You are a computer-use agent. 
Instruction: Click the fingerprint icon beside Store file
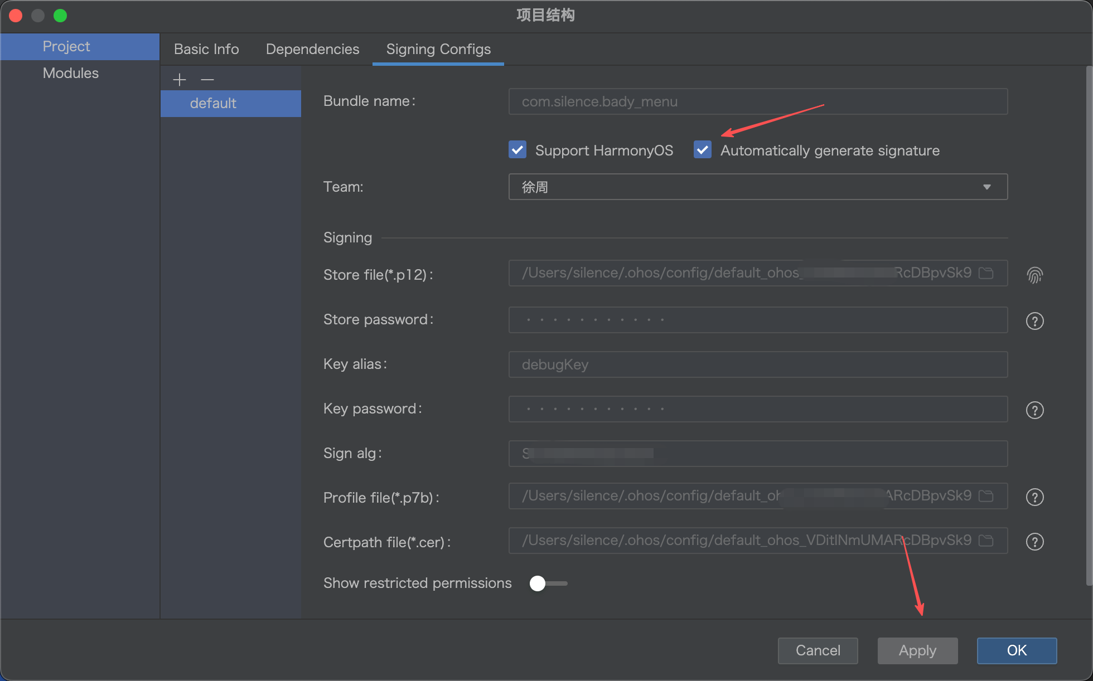point(1034,274)
